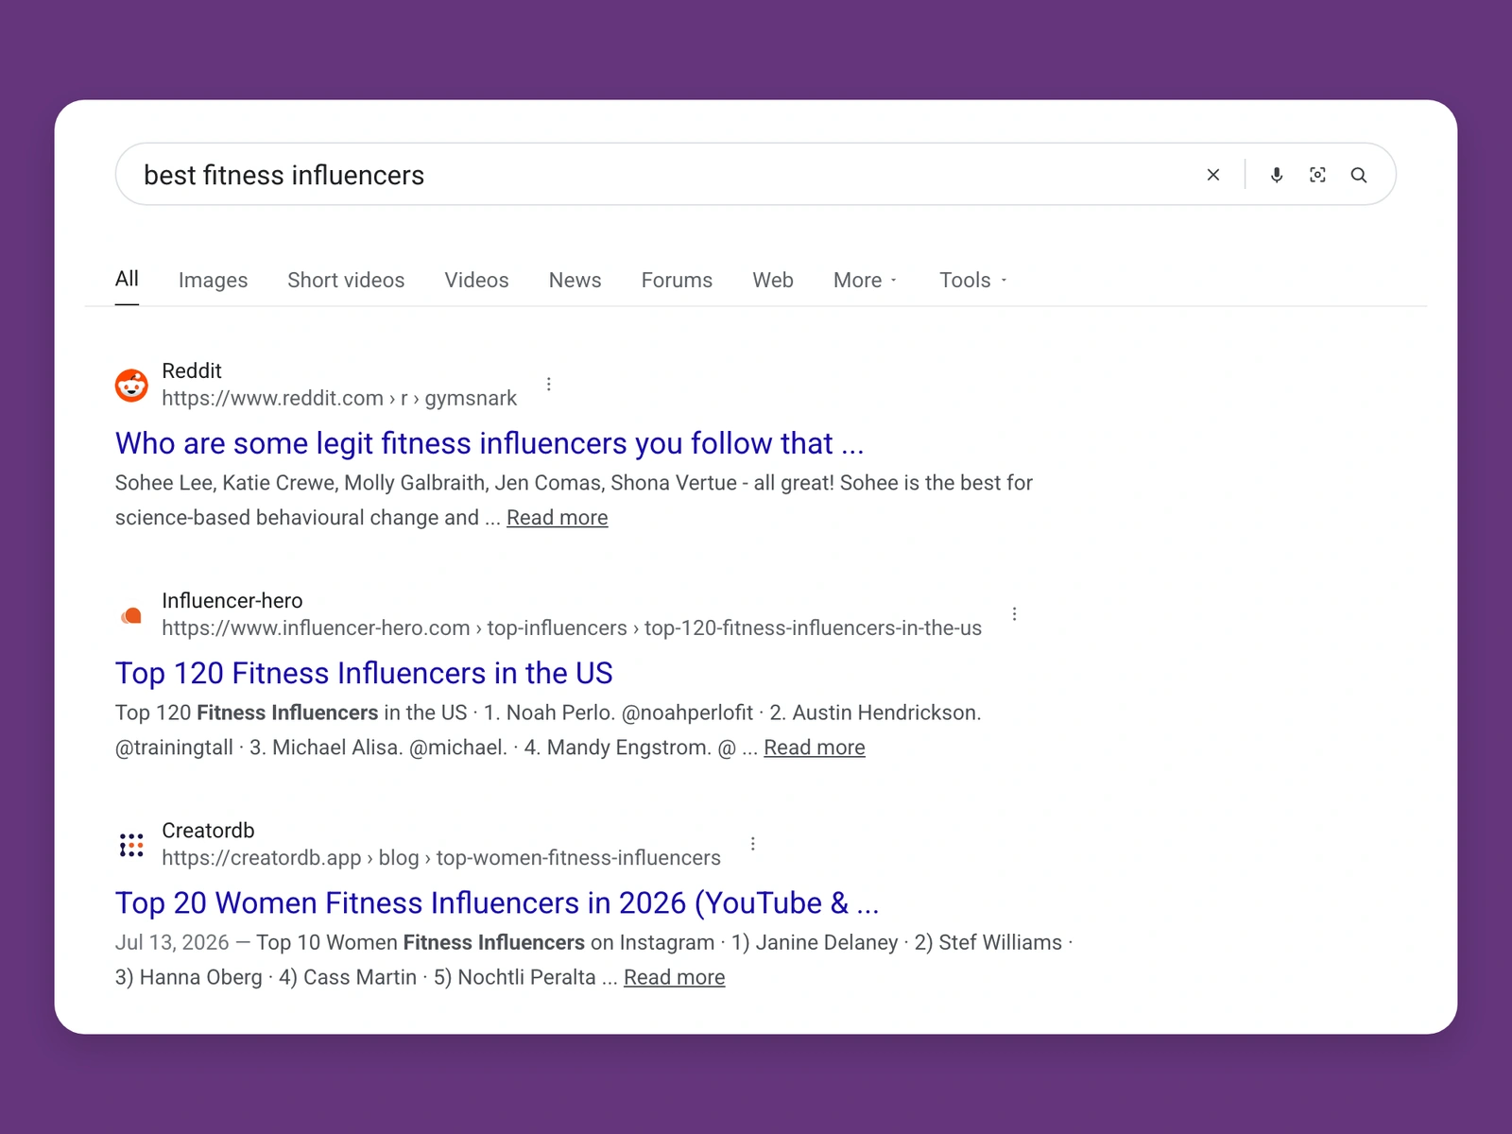Select the All tab
The height and width of the screenshot is (1134, 1512).
tap(127, 279)
